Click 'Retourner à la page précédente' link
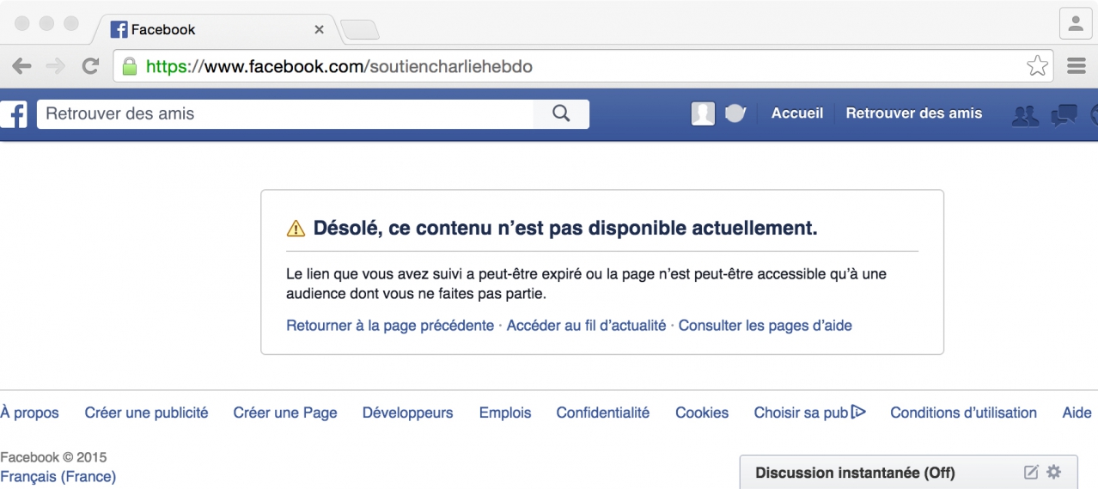Viewport: 1098px width, 489px height. (x=390, y=326)
